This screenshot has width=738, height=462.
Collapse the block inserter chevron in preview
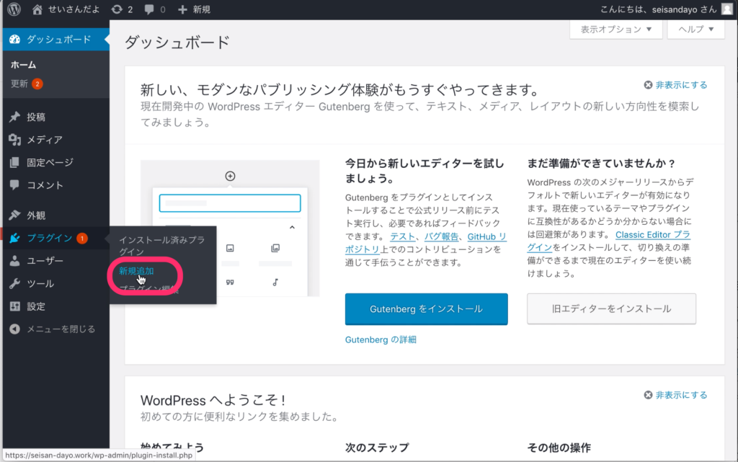(292, 228)
